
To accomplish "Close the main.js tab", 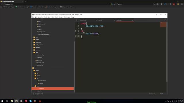I will point(114,20).
